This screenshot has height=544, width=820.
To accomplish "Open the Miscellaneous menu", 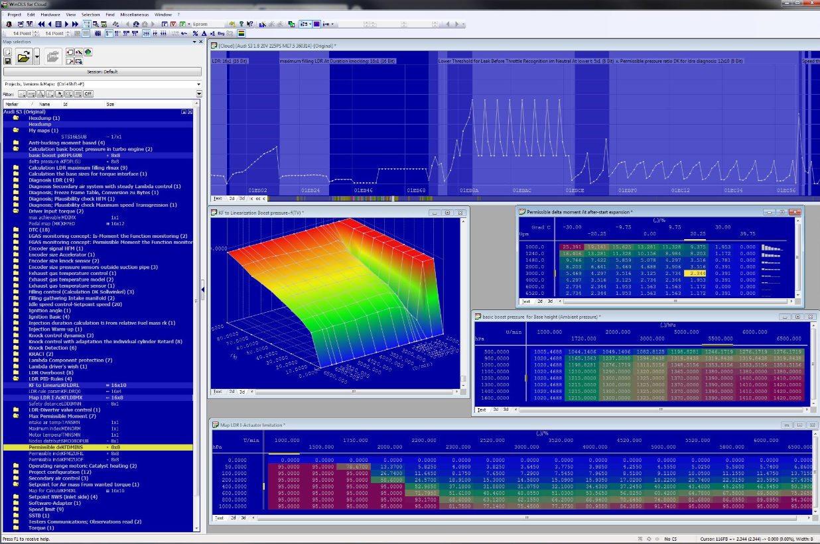I will [135, 14].
